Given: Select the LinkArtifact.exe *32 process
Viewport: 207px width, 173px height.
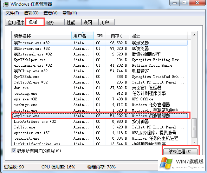Looking at the screenshot, I should point(100,121).
